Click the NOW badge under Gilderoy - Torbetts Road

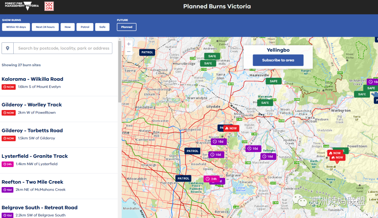[x=9, y=138]
